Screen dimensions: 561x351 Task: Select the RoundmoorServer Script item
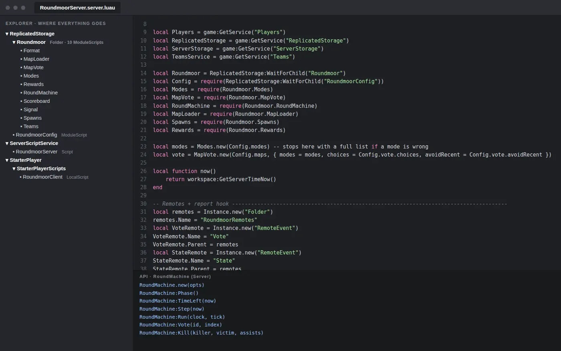click(x=42, y=152)
